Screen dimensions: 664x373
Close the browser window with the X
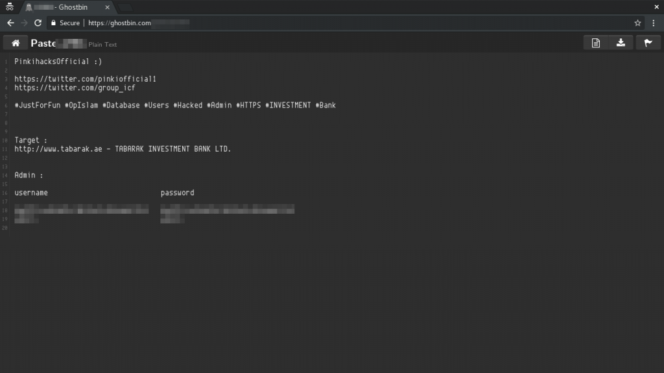[656, 6]
